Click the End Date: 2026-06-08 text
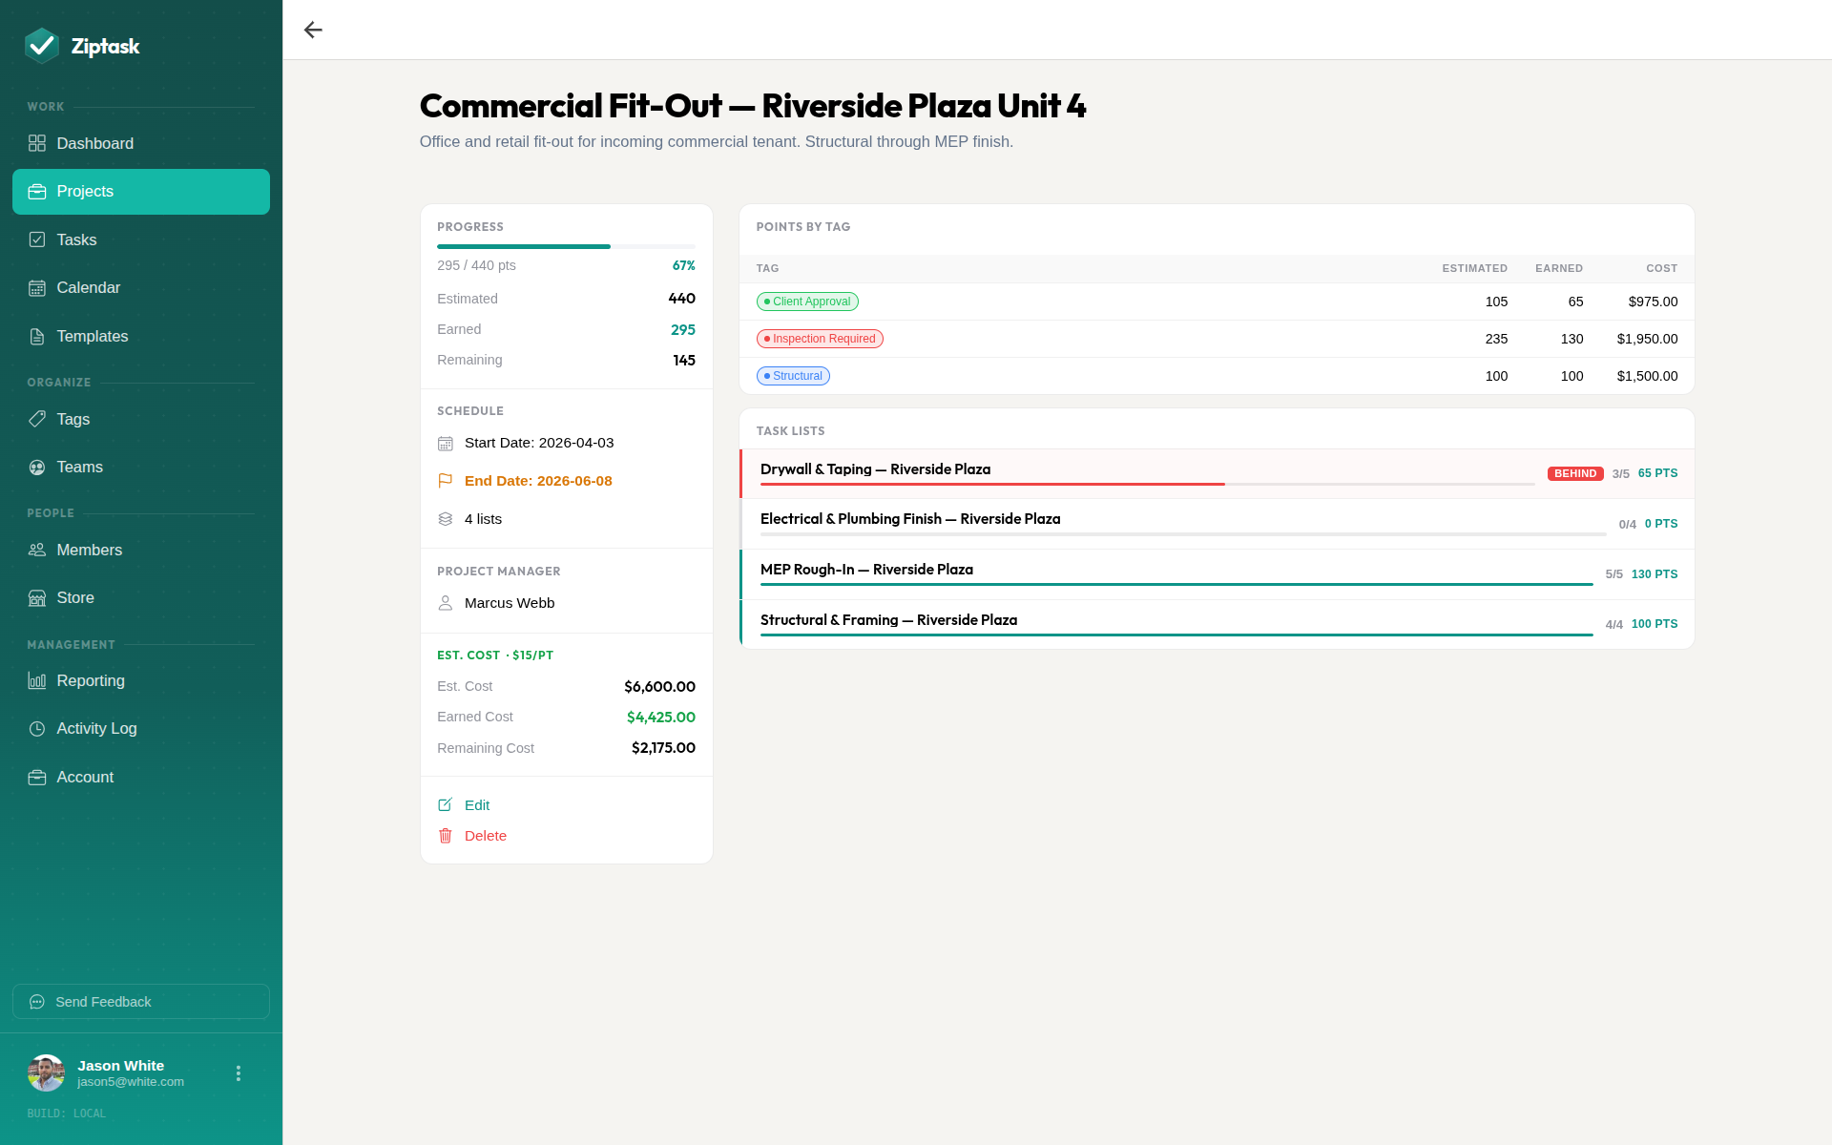 point(538,481)
